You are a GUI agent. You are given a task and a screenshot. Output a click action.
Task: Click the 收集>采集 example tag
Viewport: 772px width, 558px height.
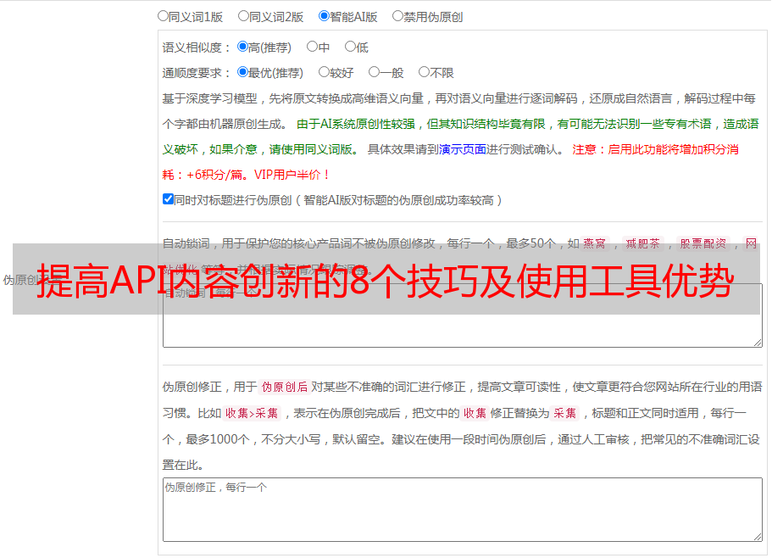[x=252, y=414]
